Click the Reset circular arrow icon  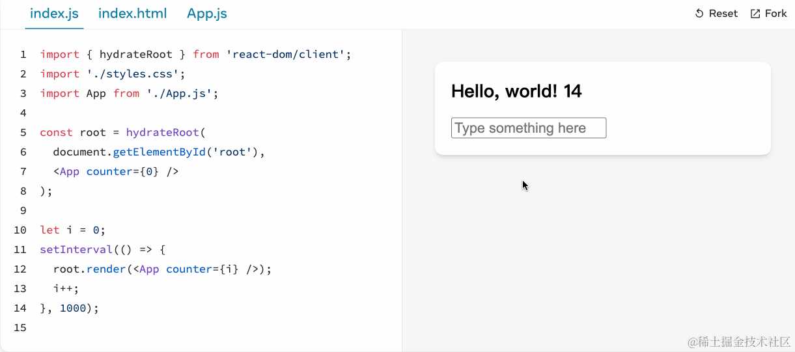pos(699,14)
